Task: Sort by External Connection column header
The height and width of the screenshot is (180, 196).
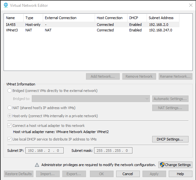Action: [69, 18]
